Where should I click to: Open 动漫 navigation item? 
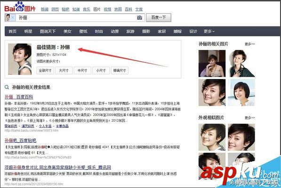click(115, 31)
